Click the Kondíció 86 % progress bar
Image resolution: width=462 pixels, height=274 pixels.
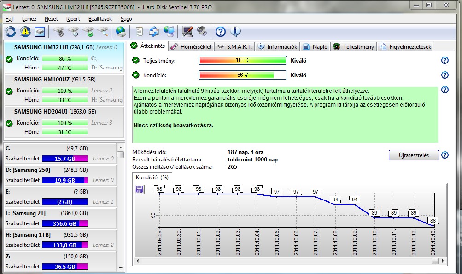(x=242, y=75)
